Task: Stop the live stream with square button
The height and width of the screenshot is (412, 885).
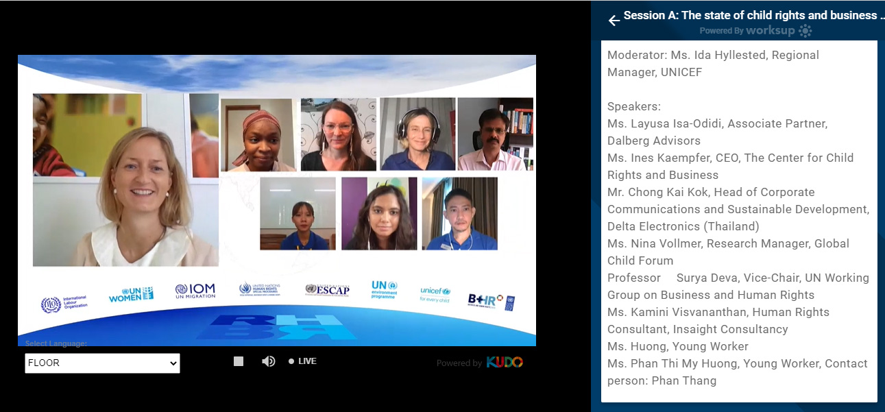Action: [239, 361]
